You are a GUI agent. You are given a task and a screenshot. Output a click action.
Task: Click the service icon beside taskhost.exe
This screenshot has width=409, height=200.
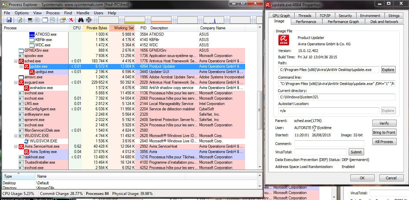(21, 157)
